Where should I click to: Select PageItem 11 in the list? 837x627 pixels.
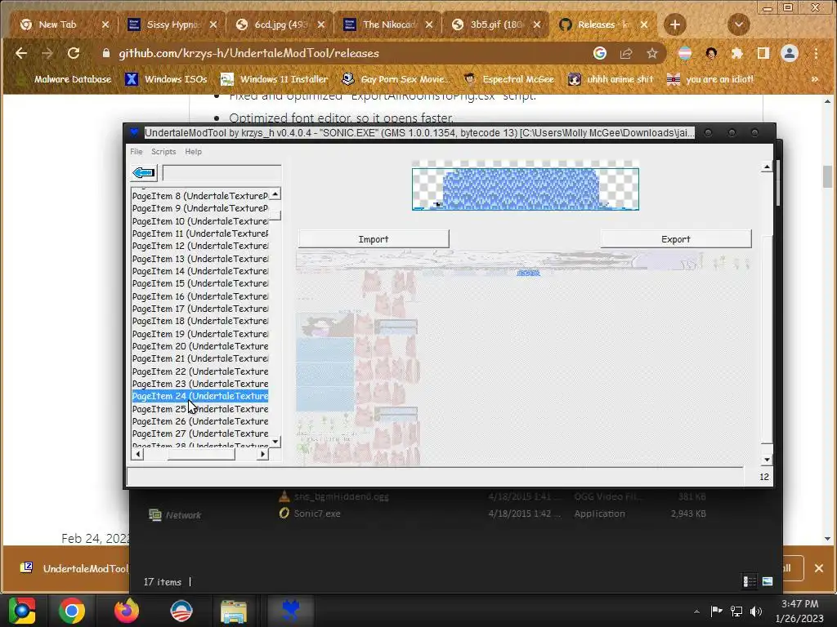(x=200, y=233)
